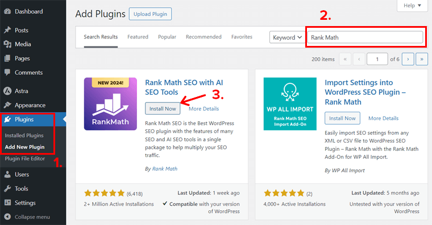The image size is (432, 225).
Task: Click the star rating with (2) reviews
Action: pyautogui.click(x=284, y=193)
